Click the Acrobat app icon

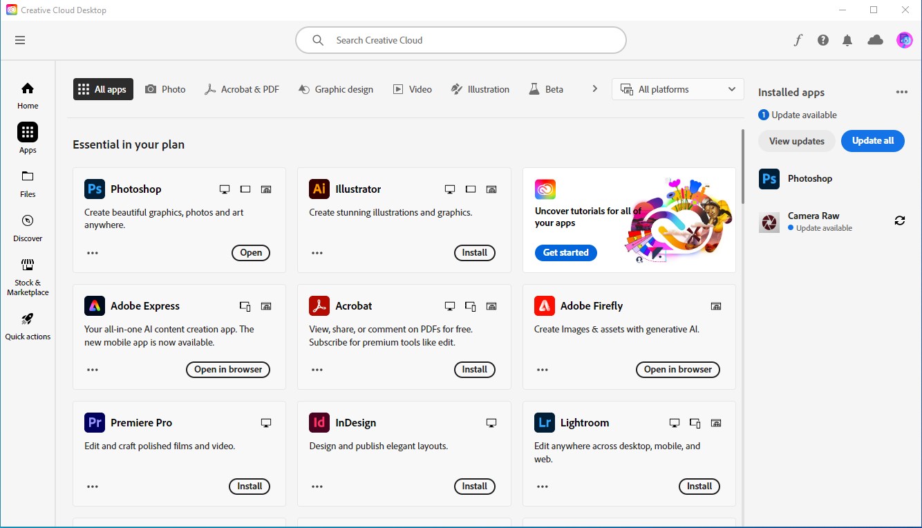coord(319,305)
